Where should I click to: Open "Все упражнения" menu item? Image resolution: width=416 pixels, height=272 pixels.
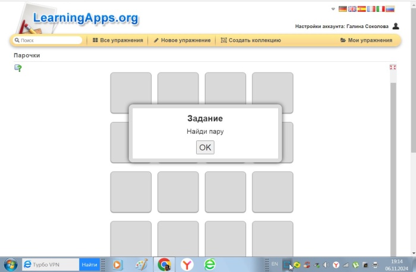click(118, 40)
